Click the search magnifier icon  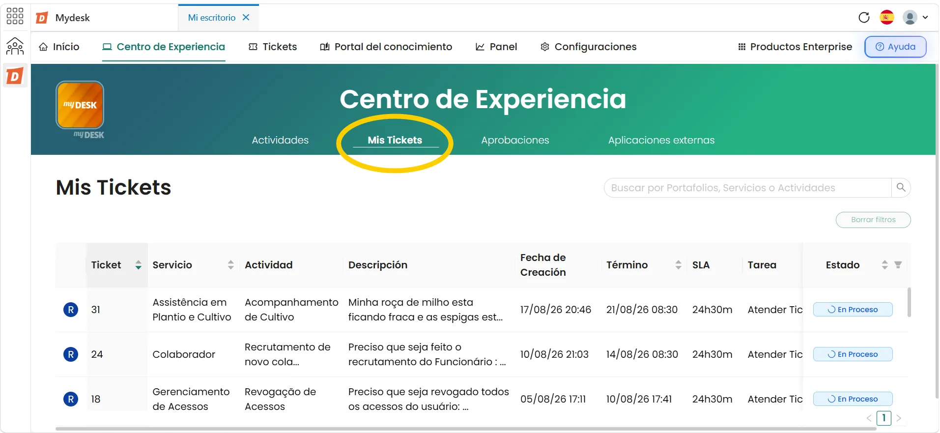click(x=901, y=187)
